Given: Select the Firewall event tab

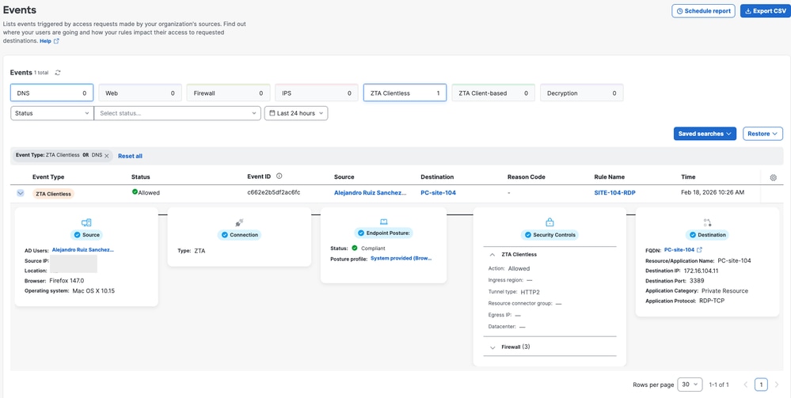Looking at the screenshot, I should click(x=228, y=93).
